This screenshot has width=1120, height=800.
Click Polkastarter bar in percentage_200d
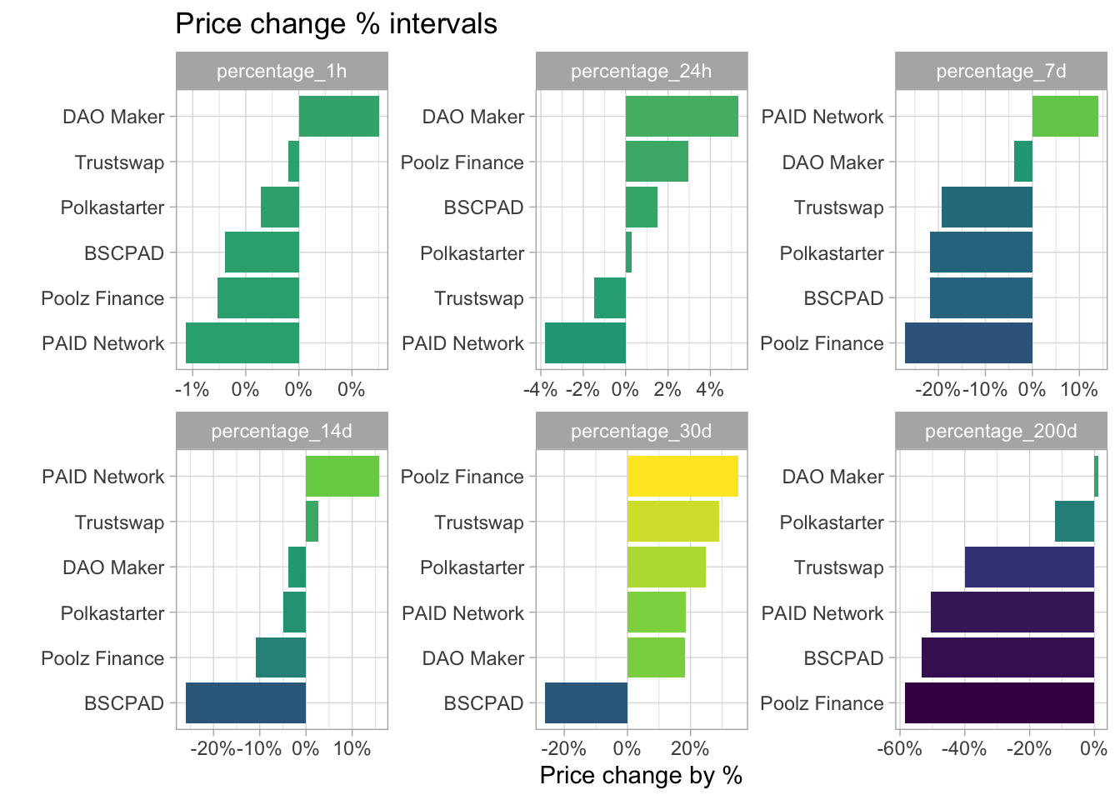(1074, 522)
